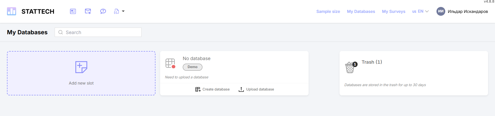Click the document info file icon
This screenshot has height=116, width=495.
pyautogui.click(x=117, y=11)
